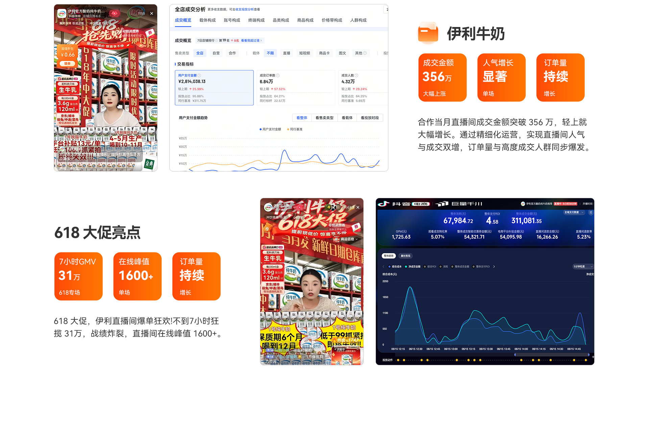Open the 收支投放分析 link
Viewport: 649px width, 422px height.
[x=244, y=9]
